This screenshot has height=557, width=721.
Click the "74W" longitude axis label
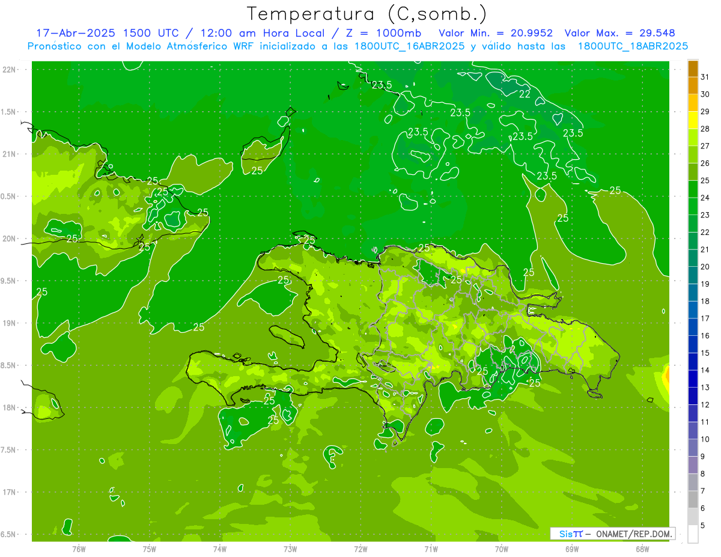pyautogui.click(x=219, y=549)
